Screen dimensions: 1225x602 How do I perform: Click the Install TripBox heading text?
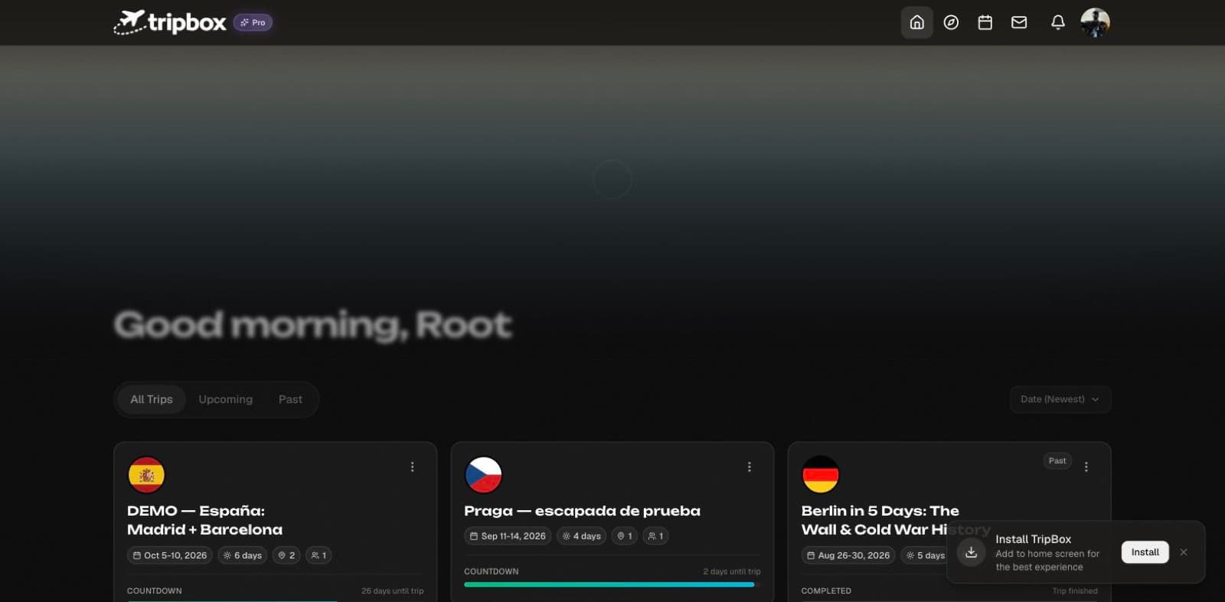pos(1033,539)
